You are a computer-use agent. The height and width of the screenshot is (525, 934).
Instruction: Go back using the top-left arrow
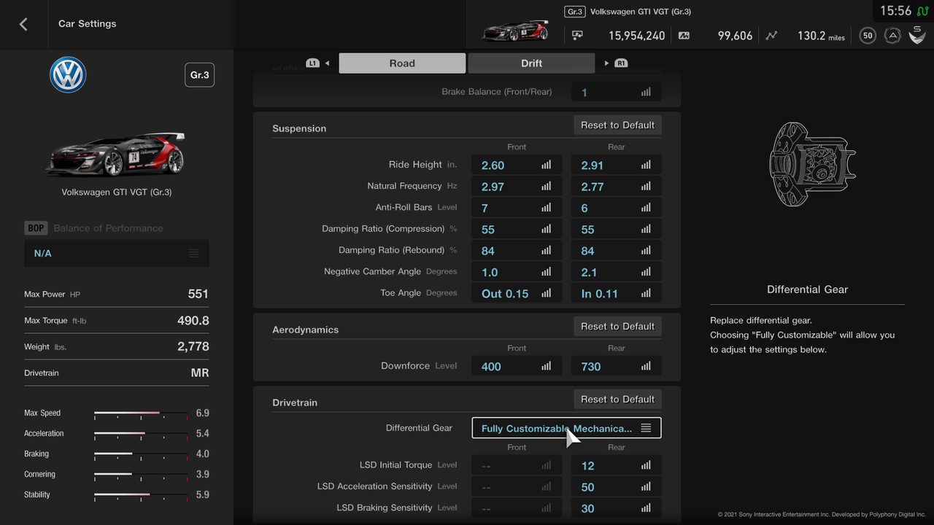[23, 24]
